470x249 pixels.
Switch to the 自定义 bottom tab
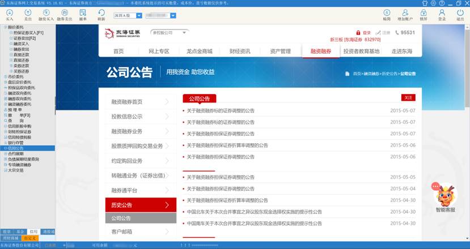30,238
